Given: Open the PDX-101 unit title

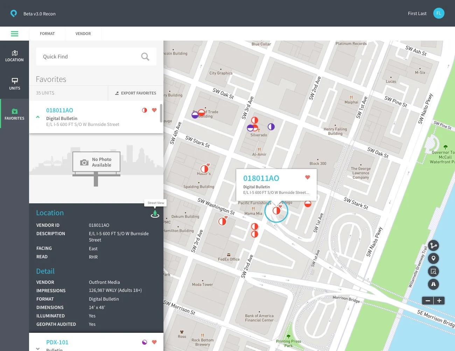Looking at the screenshot, I should [x=57, y=342].
